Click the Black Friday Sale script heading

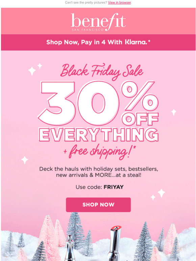point(102,71)
